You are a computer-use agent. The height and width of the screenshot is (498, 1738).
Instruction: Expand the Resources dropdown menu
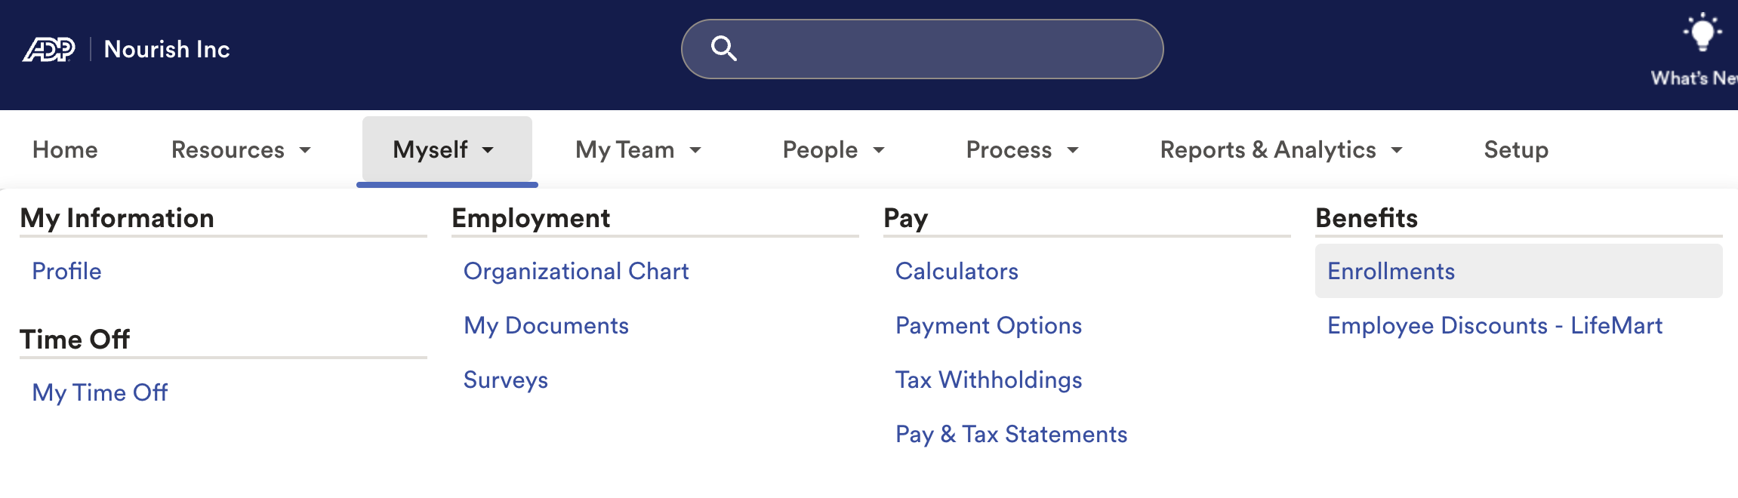coord(241,150)
